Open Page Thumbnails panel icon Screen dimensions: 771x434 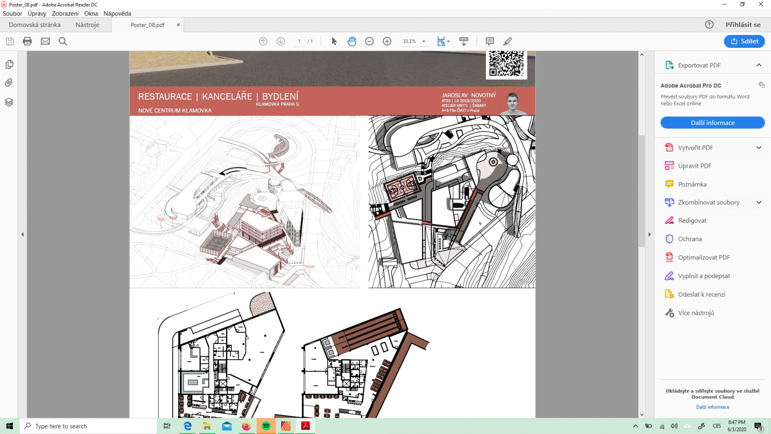point(9,64)
